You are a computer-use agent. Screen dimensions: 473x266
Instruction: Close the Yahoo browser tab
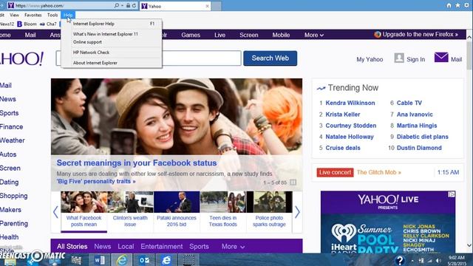pos(207,6)
